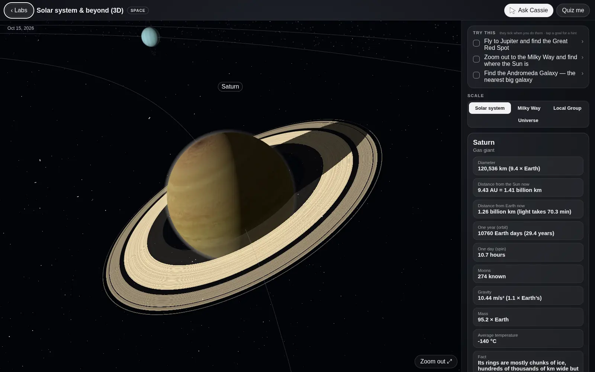This screenshot has width=595, height=372.
Task: Tick the Zoom out to Milky Way checkbox
Action: click(476, 59)
